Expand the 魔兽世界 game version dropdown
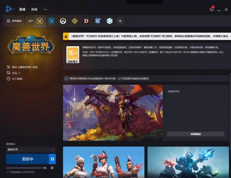Viewport: 231px width, 178px height. click(x=31, y=150)
